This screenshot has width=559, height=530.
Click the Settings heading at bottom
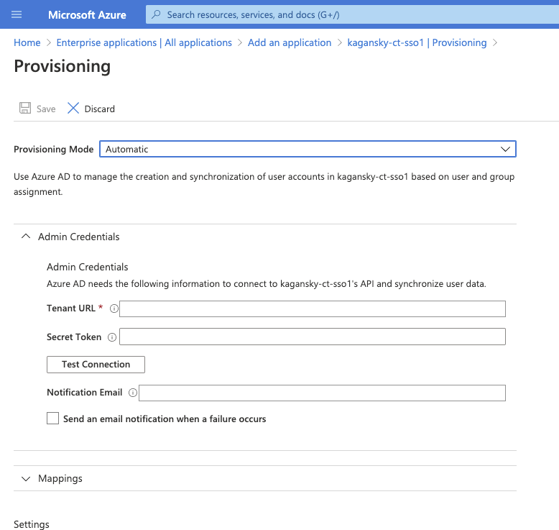pyautogui.click(x=32, y=524)
